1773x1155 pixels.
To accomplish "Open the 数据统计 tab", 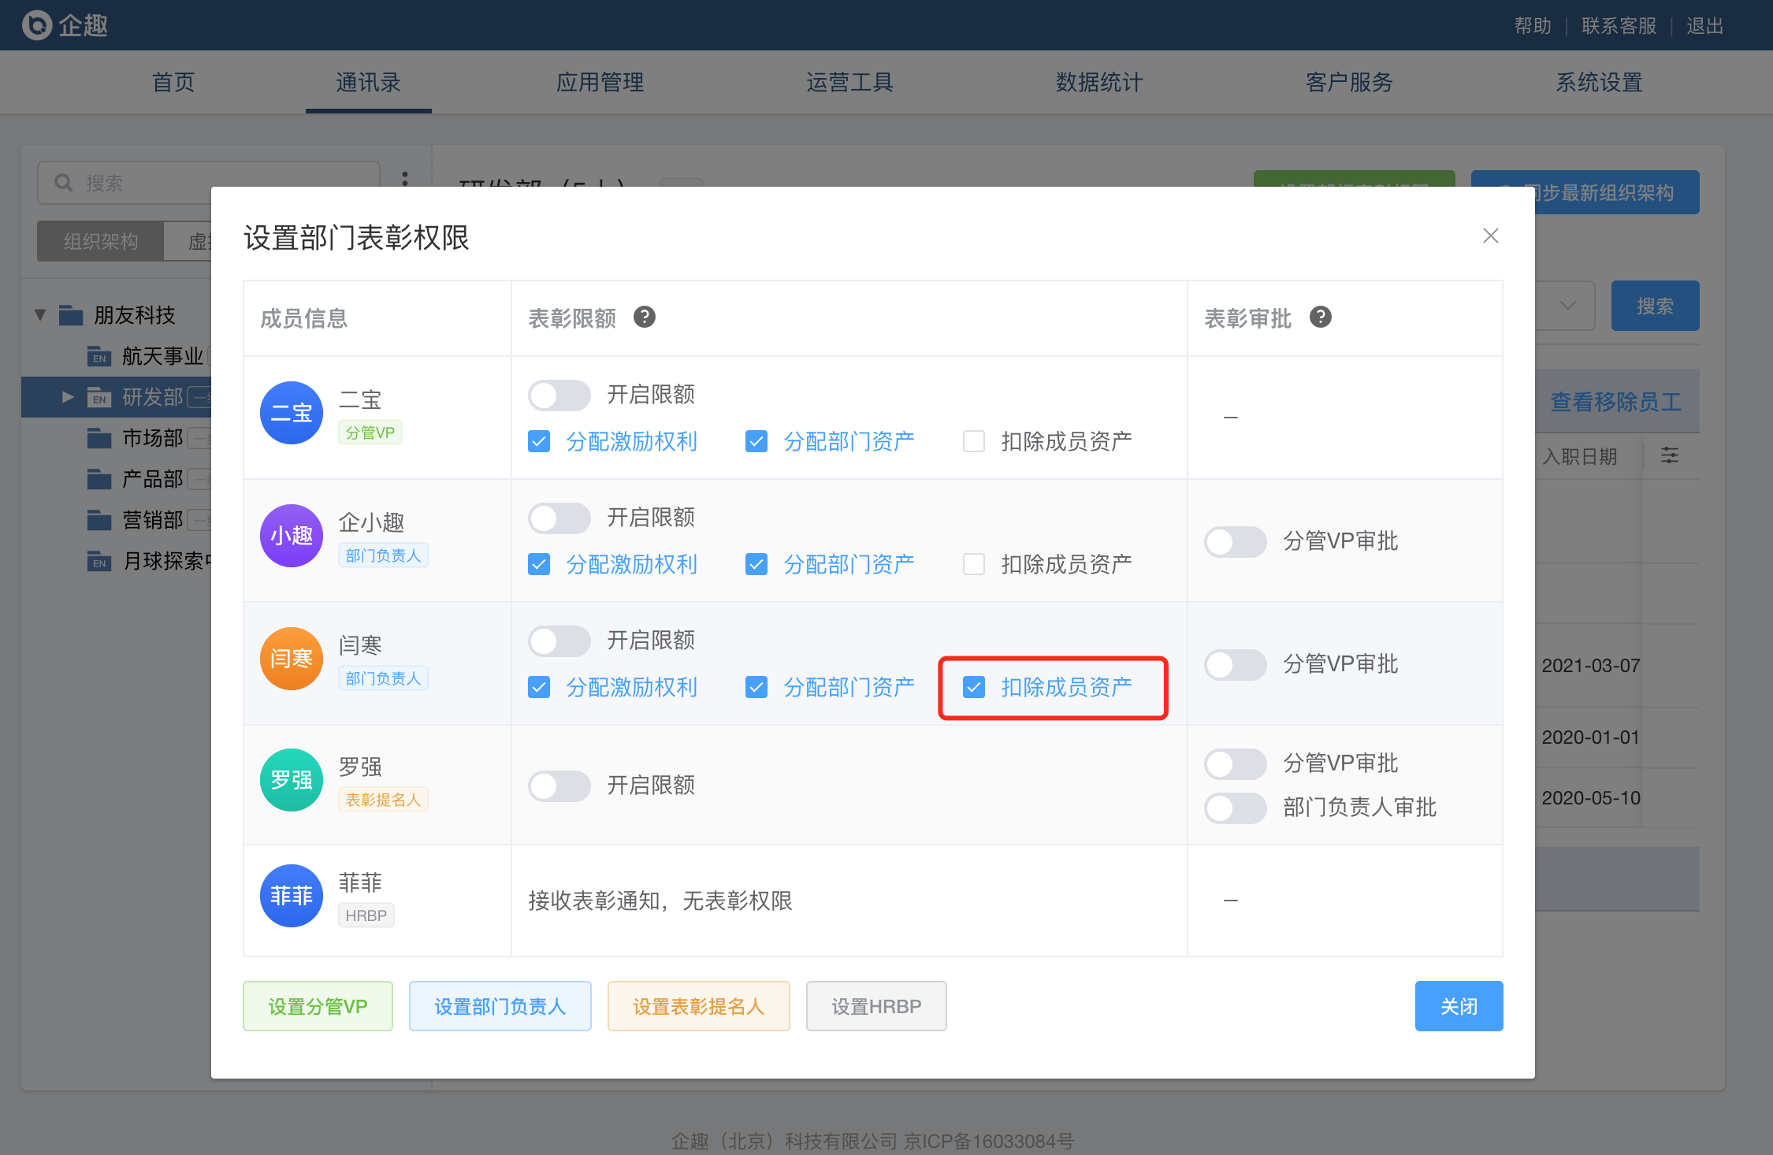I will point(1099,82).
